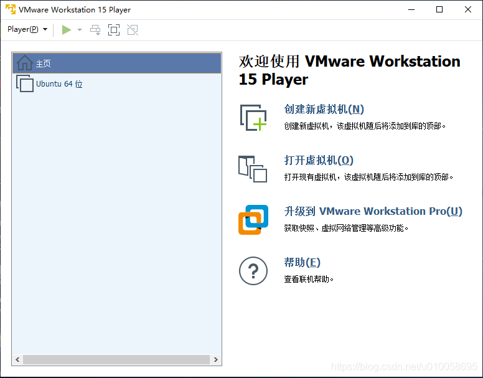The height and width of the screenshot is (378, 483).
Task: Click the Send Ctrl+Alt+Del toolbar icon
Action: 95,30
